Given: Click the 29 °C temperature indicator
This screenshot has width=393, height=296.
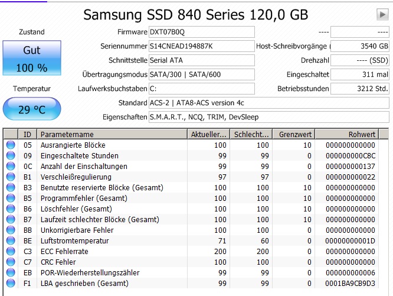Looking at the screenshot, I should [x=32, y=109].
